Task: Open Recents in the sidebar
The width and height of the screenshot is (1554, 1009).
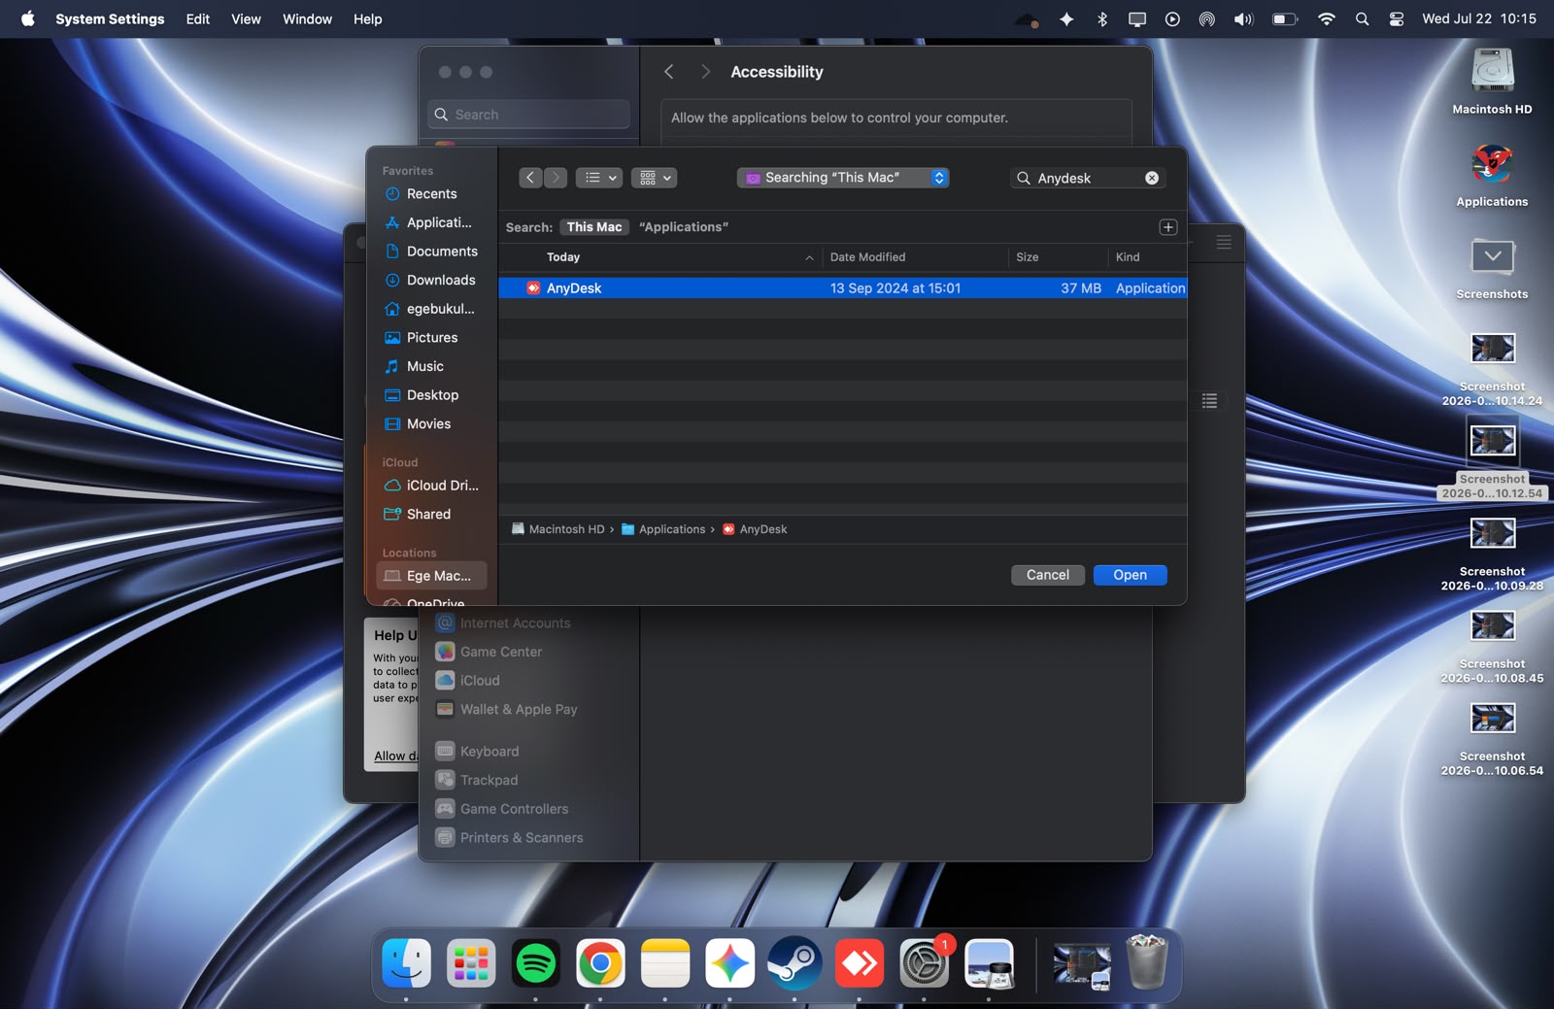Action: click(431, 194)
